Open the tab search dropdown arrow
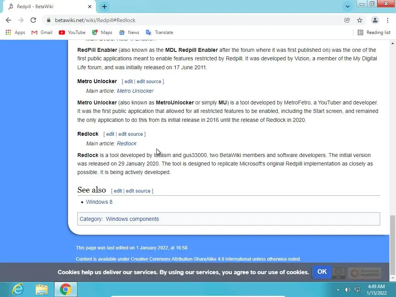Screen dimensions: 396x297 (348, 7)
